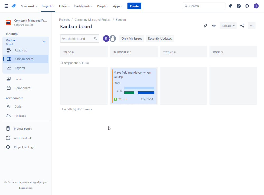Image resolution: width=264 pixels, height=195 pixels.
Task: Open notifications bell icon
Action: pos(230,6)
